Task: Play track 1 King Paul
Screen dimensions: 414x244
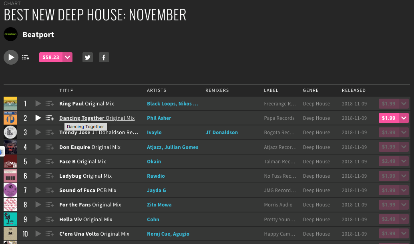Action: [x=38, y=103]
